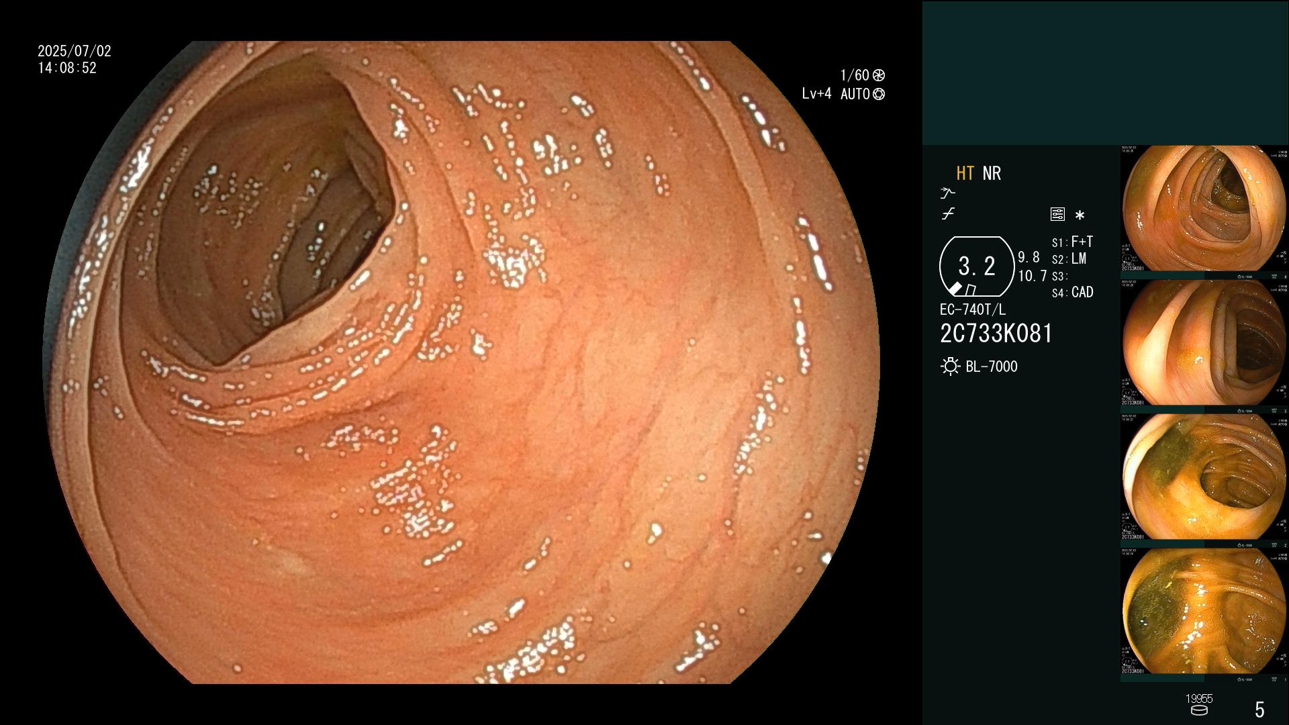This screenshot has width=1289, height=725.
Task: Click the empty S3: switch assignment
Action: (x=1059, y=276)
